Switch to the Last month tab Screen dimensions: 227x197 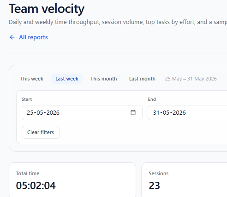click(x=142, y=79)
